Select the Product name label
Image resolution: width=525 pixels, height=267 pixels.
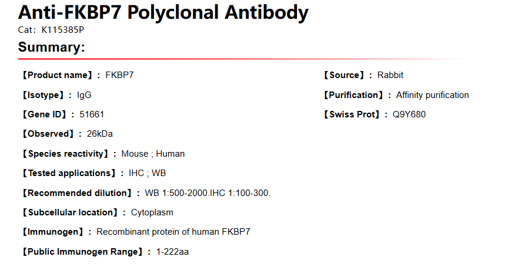tap(58, 75)
